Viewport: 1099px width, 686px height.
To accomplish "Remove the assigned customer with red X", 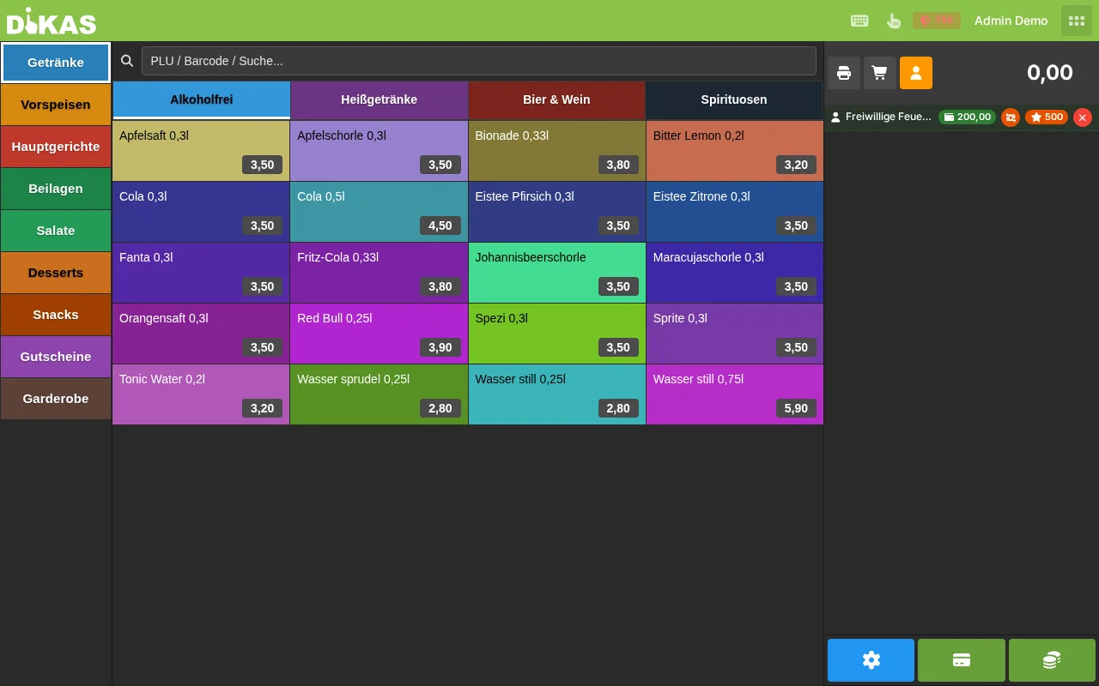I will (x=1083, y=117).
